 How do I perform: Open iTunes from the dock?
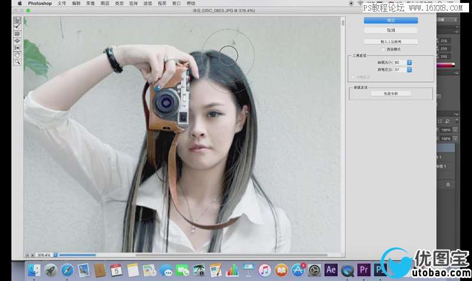(x=264, y=270)
